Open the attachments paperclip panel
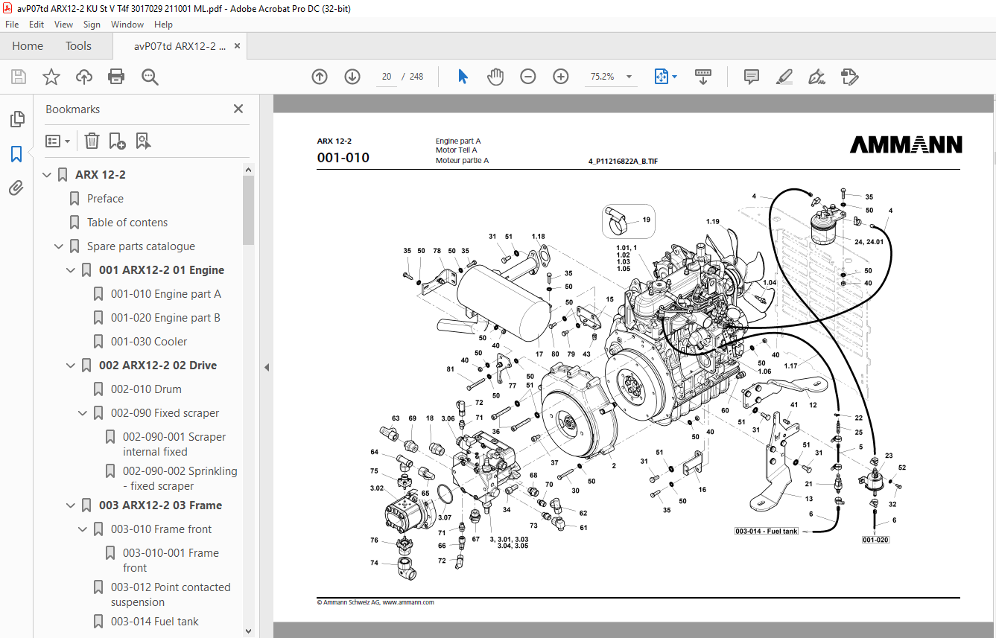Screen dimensions: 996x638 coord(16,188)
